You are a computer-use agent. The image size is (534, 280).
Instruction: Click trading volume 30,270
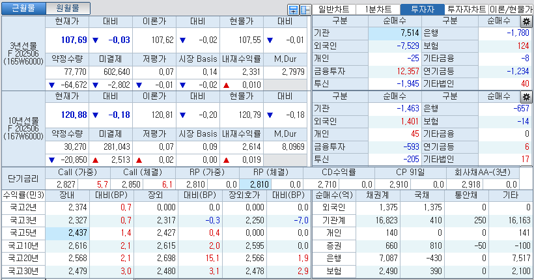(x=76, y=147)
